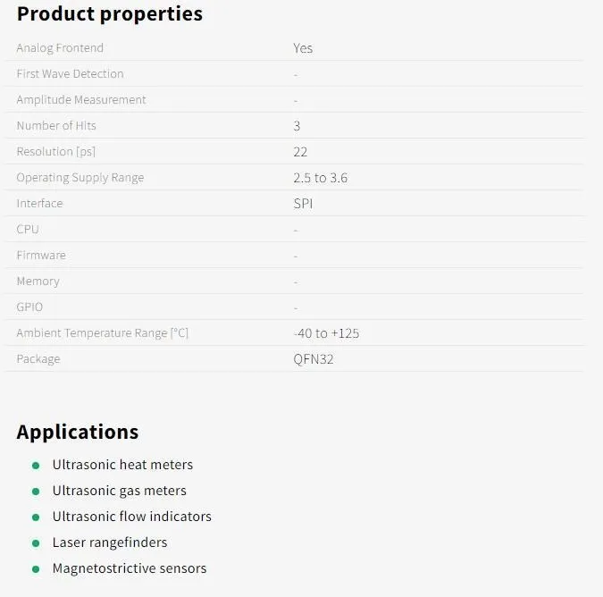Click the Applications heading
Viewport: 603px width, 597px height.
coord(78,432)
